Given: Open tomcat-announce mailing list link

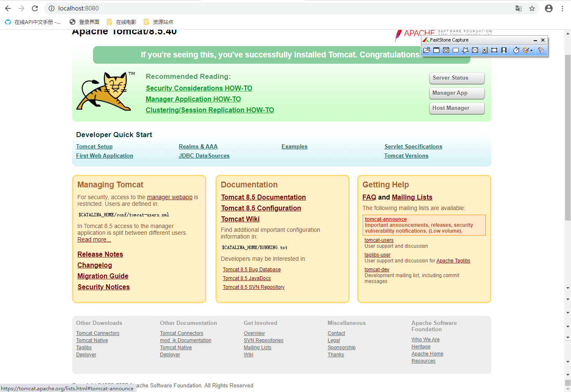Looking at the screenshot, I should coord(386,219).
